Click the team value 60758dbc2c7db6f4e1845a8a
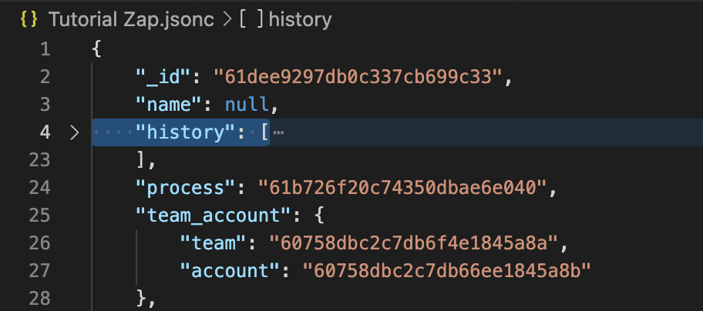 pyautogui.click(x=413, y=243)
